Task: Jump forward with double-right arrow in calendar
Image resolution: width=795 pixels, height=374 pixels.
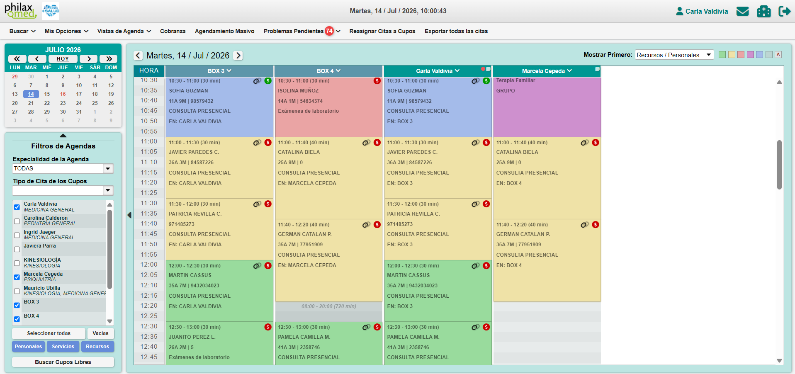Action: pyautogui.click(x=109, y=59)
